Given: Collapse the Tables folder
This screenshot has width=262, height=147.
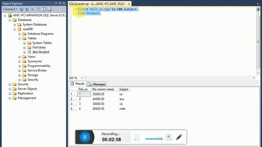Looking at the screenshot, I should pos(20,38).
